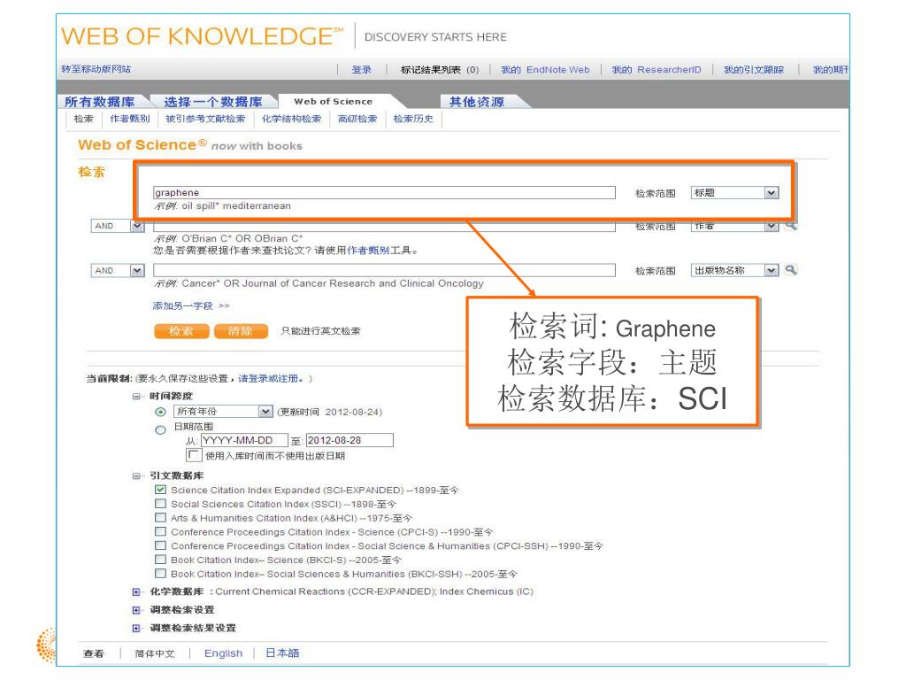Open the 被引参考文献检索 sub-tab
The width and height of the screenshot is (906, 680).
click(205, 119)
